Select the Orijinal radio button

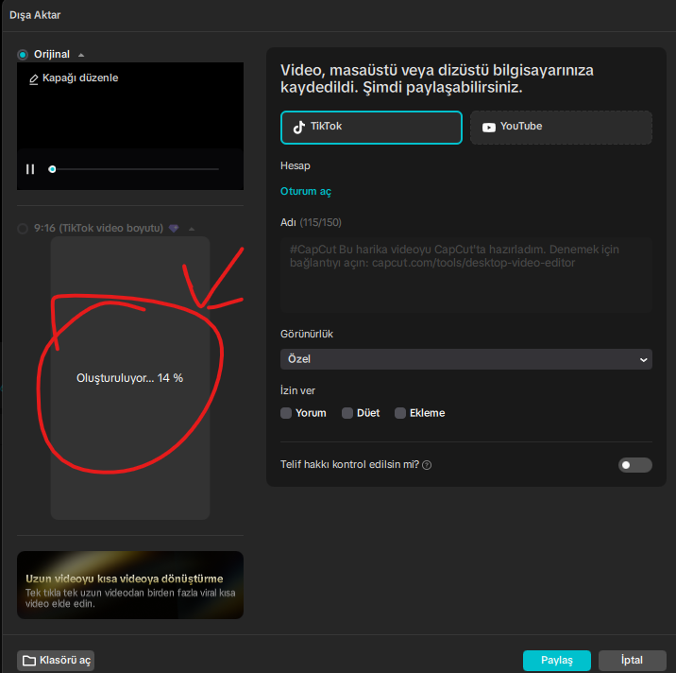click(x=23, y=55)
